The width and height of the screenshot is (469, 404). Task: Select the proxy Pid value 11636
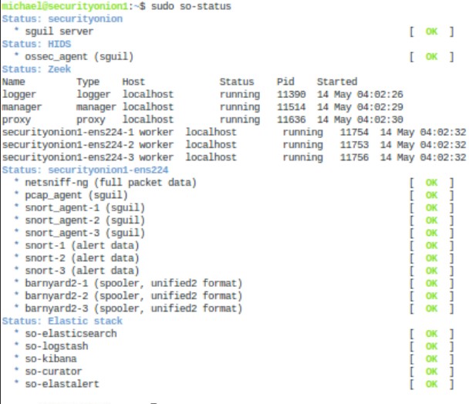point(292,120)
